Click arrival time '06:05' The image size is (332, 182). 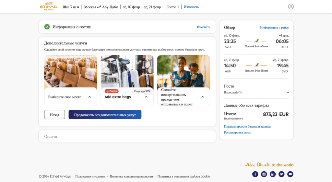pos(282,41)
